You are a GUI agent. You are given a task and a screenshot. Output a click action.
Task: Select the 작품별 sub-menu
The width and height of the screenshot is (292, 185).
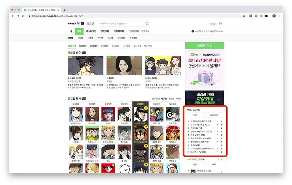90,38
